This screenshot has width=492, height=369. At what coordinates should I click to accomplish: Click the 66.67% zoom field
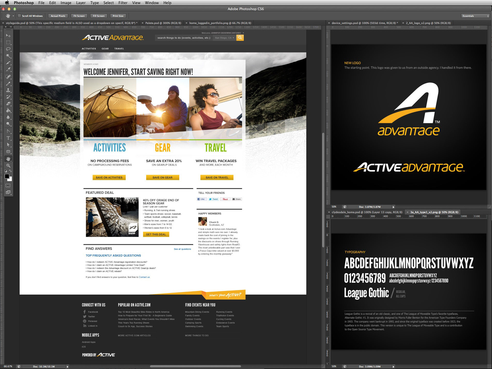[8, 366]
